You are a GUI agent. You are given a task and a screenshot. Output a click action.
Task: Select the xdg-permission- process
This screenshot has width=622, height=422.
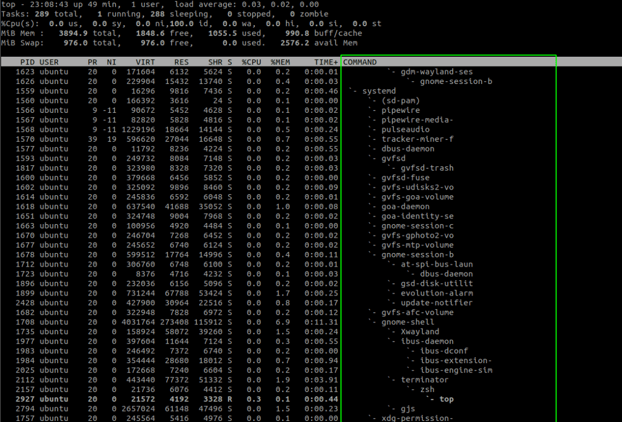click(417, 418)
